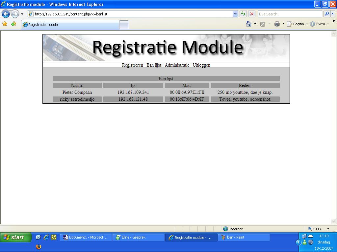This screenshot has height=252, width=337.
Task: Expand the zoom level 100% dropdown
Action: click(328, 229)
